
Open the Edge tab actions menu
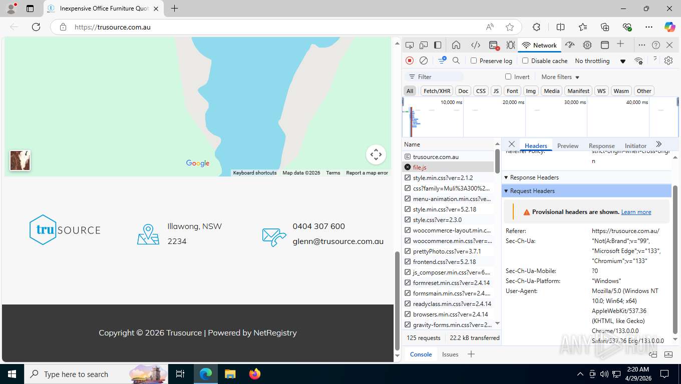pyautogui.click(x=30, y=8)
